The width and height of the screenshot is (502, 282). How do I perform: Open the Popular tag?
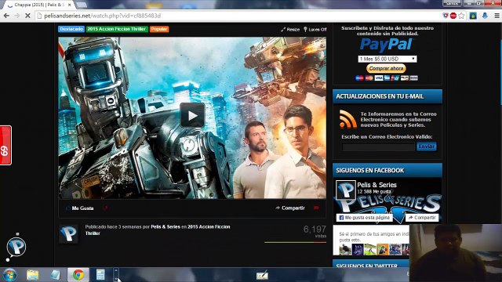coord(159,29)
